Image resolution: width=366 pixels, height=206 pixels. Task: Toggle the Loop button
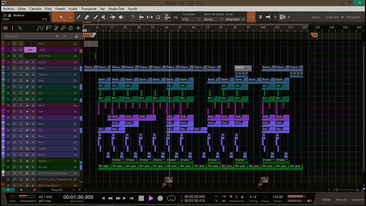(171, 198)
